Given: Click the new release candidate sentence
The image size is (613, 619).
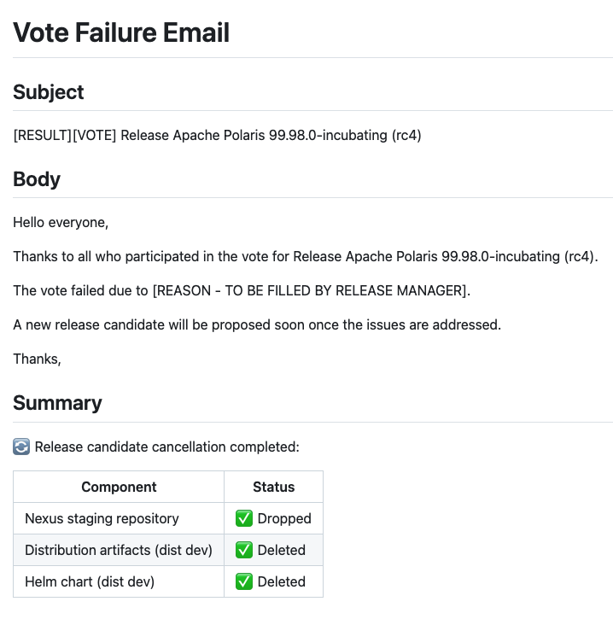Looking at the screenshot, I should click(x=257, y=325).
